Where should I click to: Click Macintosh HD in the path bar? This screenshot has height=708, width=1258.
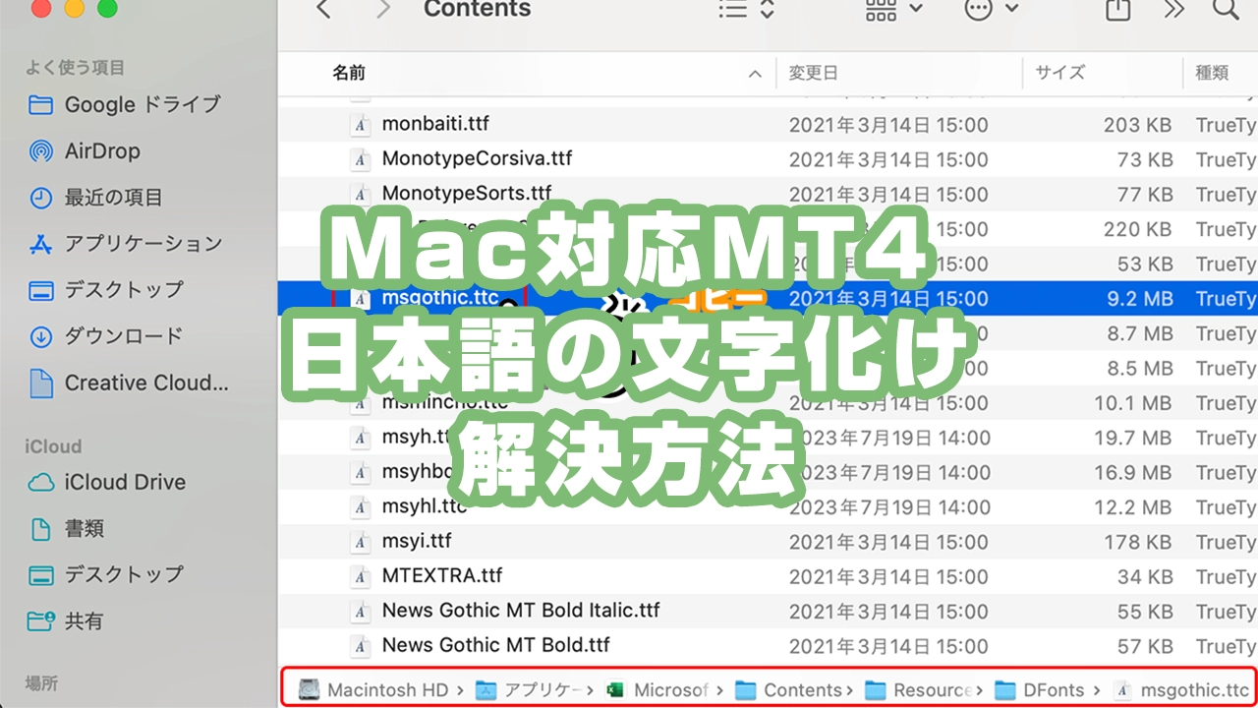click(374, 689)
